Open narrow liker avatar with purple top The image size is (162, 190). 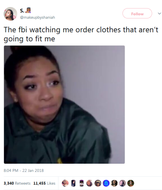[81, 183]
